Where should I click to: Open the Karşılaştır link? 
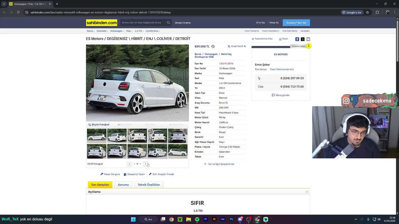[305, 31]
